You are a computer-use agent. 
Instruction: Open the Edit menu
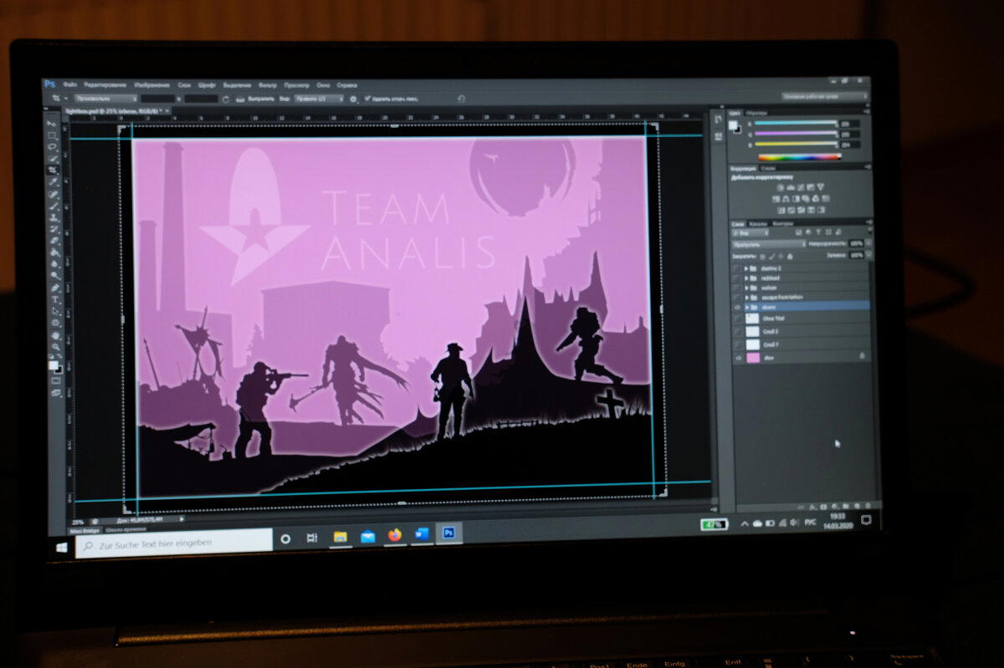105,85
